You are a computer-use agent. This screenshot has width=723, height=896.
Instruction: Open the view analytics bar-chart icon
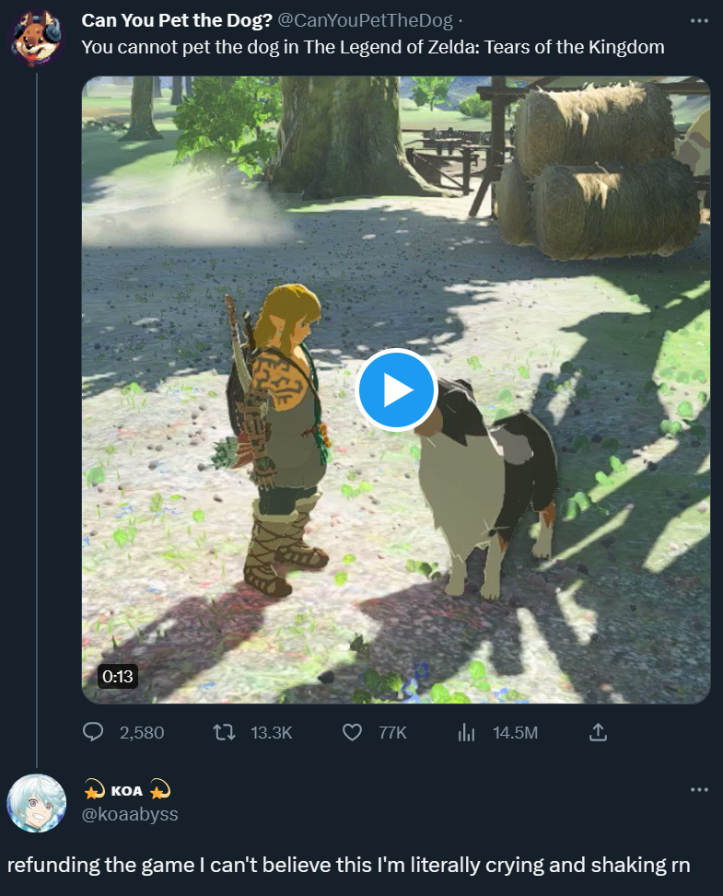tap(466, 732)
